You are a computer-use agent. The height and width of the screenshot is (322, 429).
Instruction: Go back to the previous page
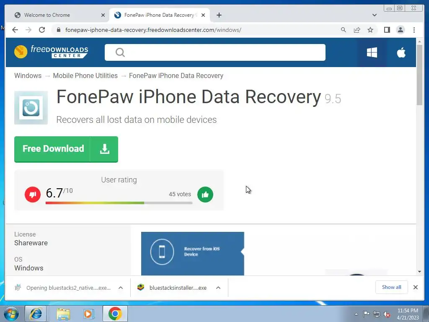tap(15, 30)
